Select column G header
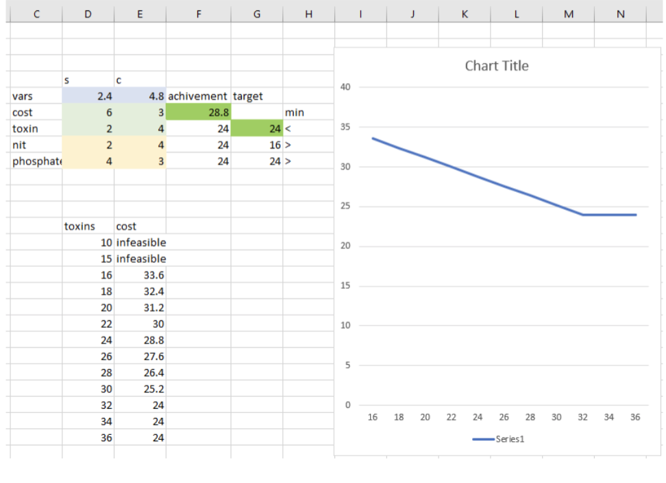This screenshot has width=666, height=483. tap(256, 14)
